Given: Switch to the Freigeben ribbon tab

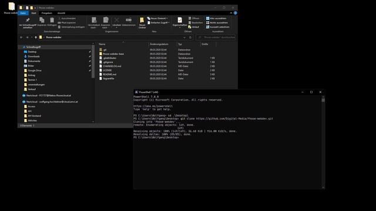Looking at the screenshot, I should tap(46, 13).
